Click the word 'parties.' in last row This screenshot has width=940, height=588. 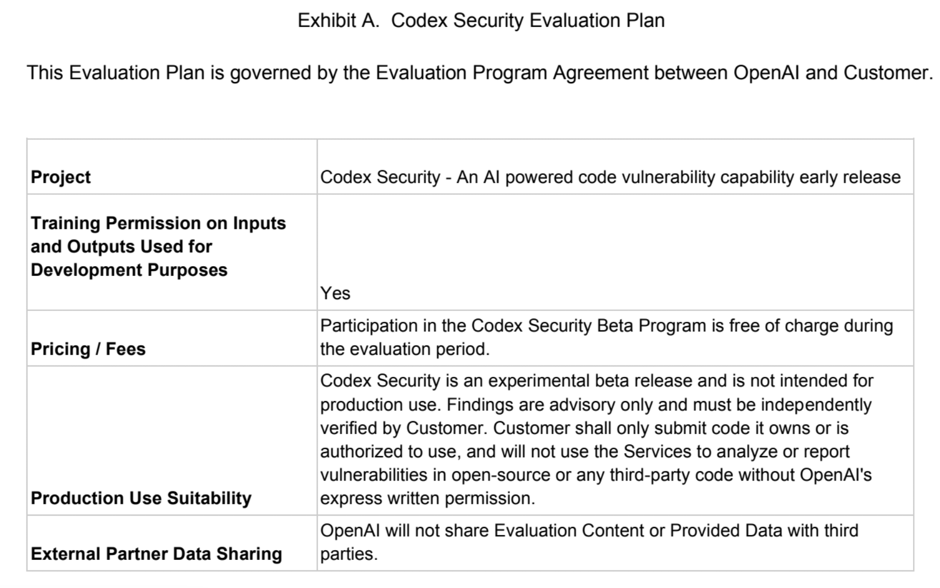point(348,554)
